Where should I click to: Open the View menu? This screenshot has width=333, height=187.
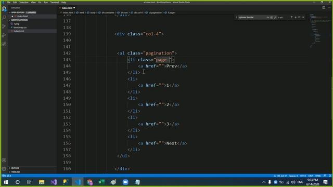click(x=33, y=2)
